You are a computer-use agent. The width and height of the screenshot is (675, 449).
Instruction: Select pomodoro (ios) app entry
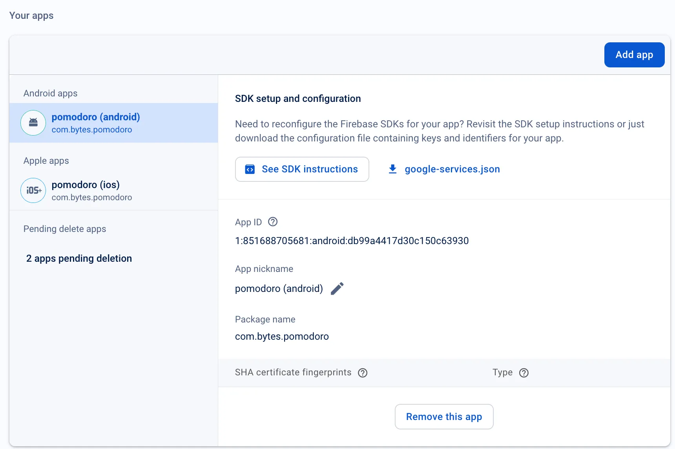pyautogui.click(x=113, y=190)
